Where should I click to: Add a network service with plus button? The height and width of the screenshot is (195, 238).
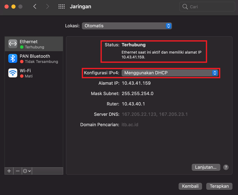9,171
